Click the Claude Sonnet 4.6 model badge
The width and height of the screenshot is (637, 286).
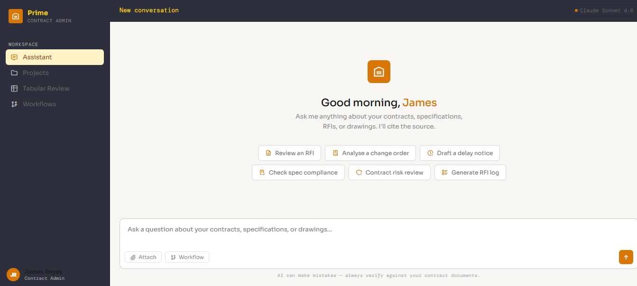click(x=603, y=10)
